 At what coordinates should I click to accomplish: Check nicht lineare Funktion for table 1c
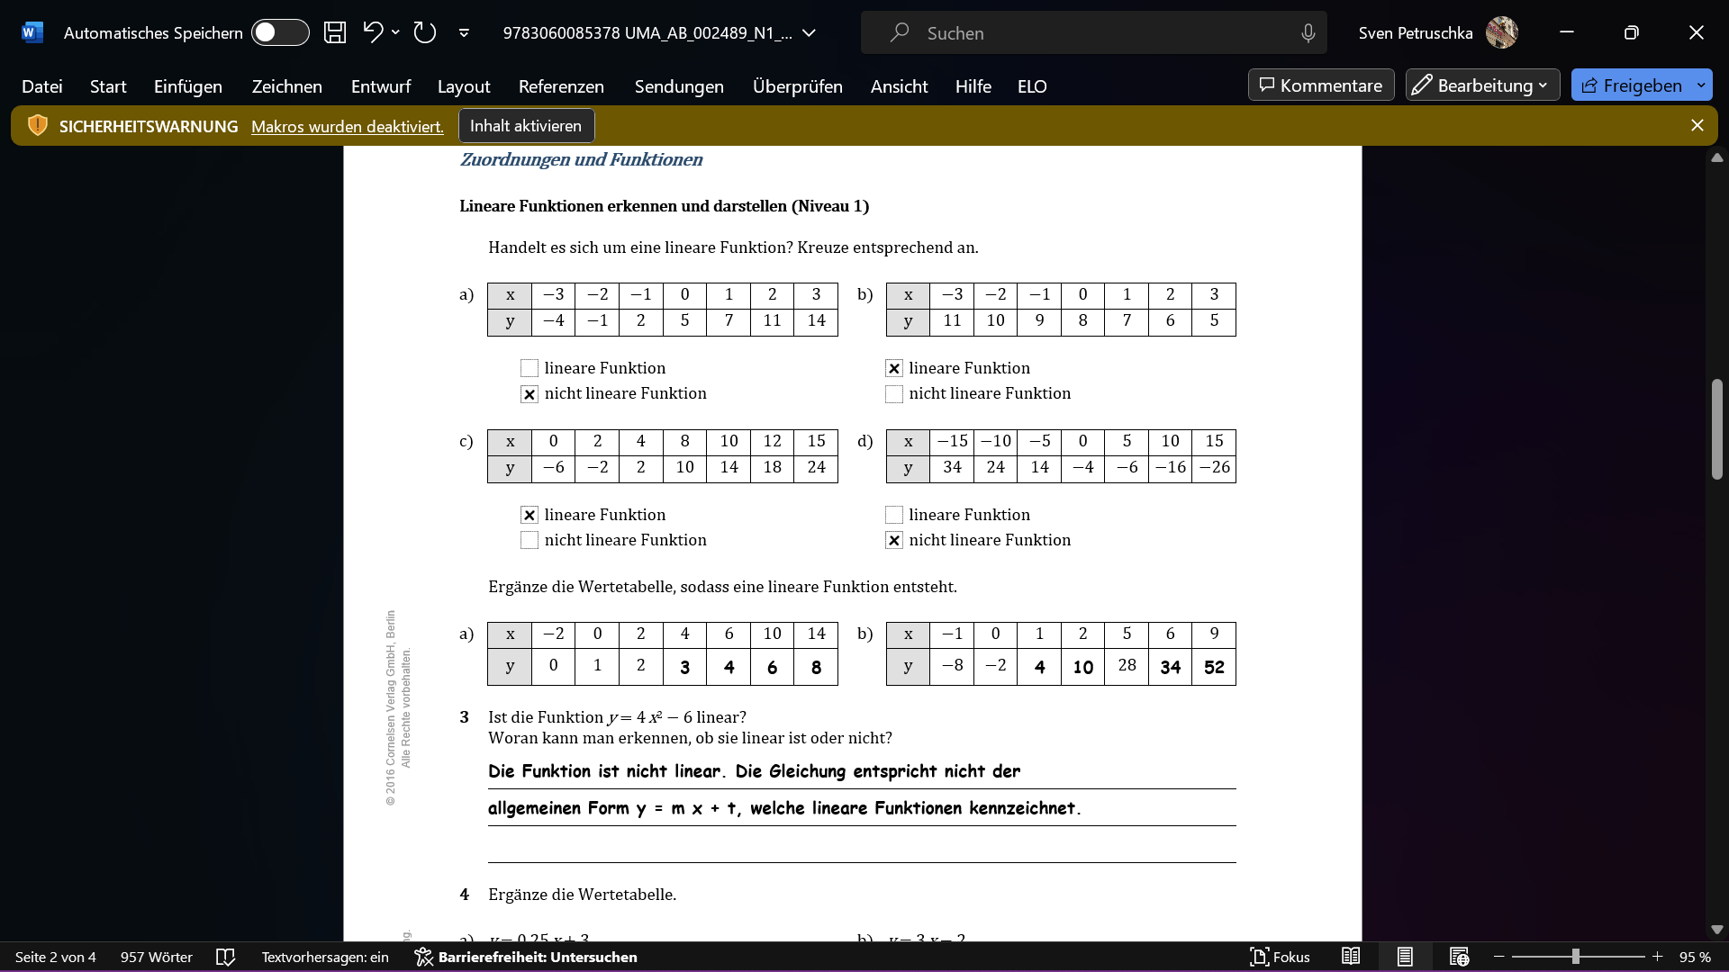coord(530,540)
